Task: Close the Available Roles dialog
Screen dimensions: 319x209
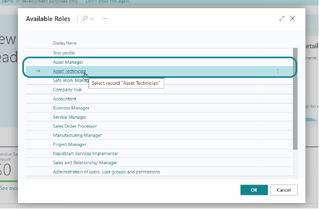Action: pos(292,19)
